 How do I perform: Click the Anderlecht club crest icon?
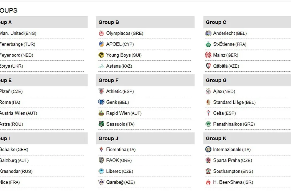208,33
